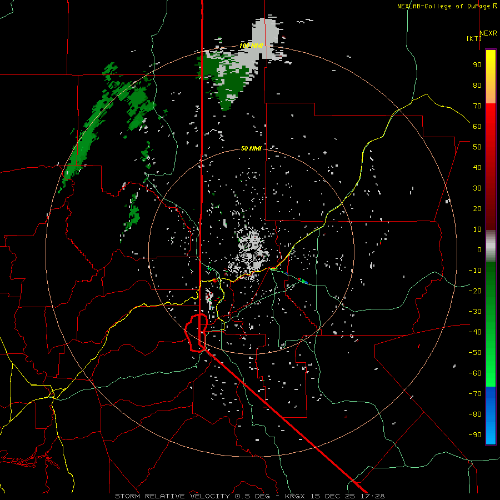This screenshot has height=500, width=500.
Task: Click the 0.5 DEG elevation text
Action: (x=252, y=496)
